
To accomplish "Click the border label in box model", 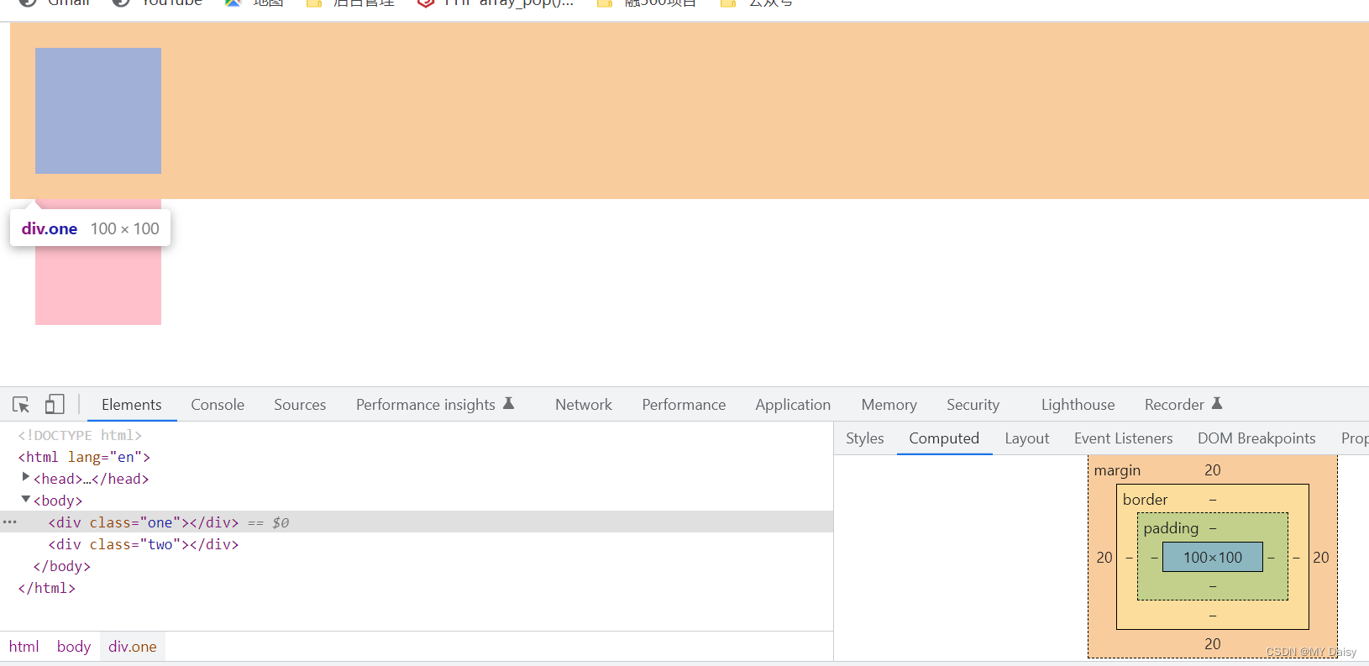I will pyautogui.click(x=1146, y=500).
